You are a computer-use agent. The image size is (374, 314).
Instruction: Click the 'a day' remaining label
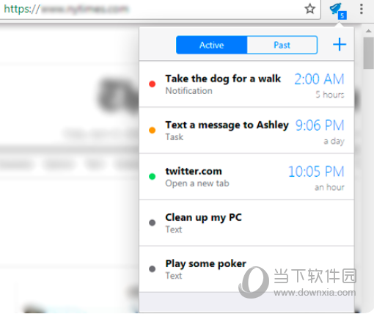[x=334, y=141]
